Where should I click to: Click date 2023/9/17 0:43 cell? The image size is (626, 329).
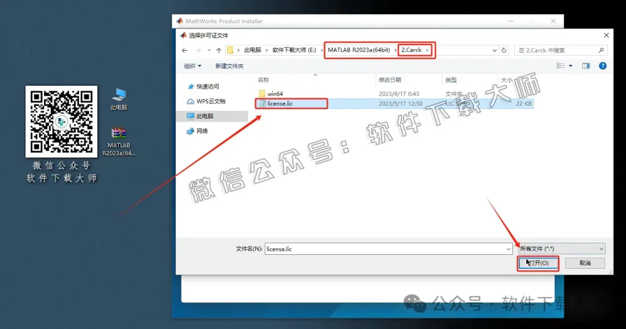click(x=399, y=94)
